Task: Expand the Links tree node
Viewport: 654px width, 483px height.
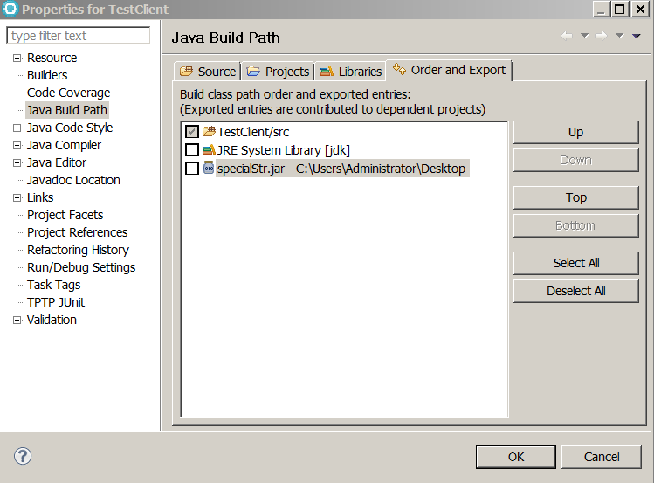Action: pos(17,197)
